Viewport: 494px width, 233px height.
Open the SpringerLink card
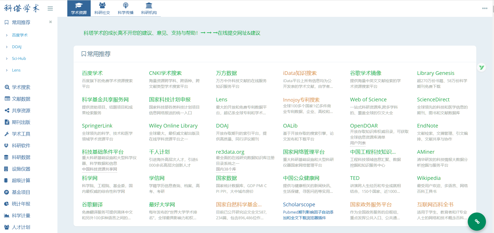(97, 126)
